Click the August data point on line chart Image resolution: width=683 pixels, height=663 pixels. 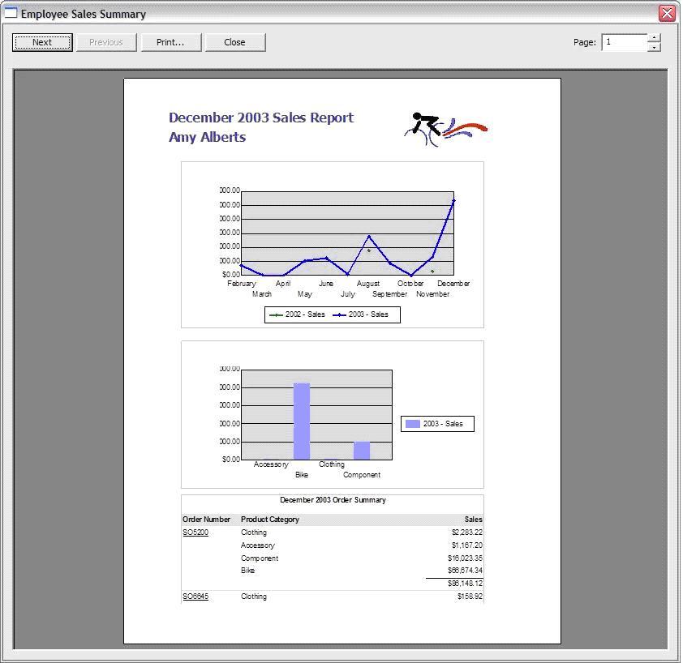click(368, 237)
